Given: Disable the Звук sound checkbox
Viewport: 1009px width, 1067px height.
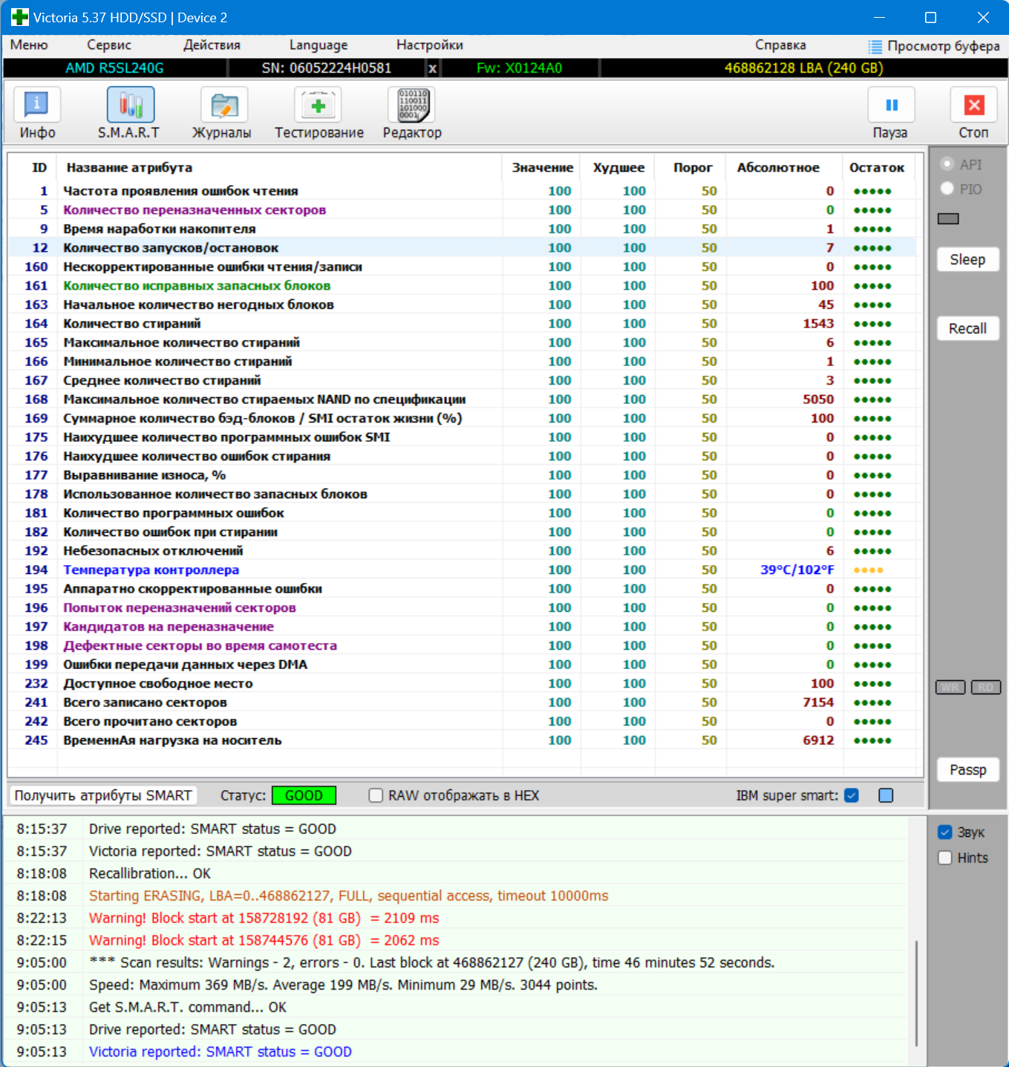Looking at the screenshot, I should [x=945, y=832].
